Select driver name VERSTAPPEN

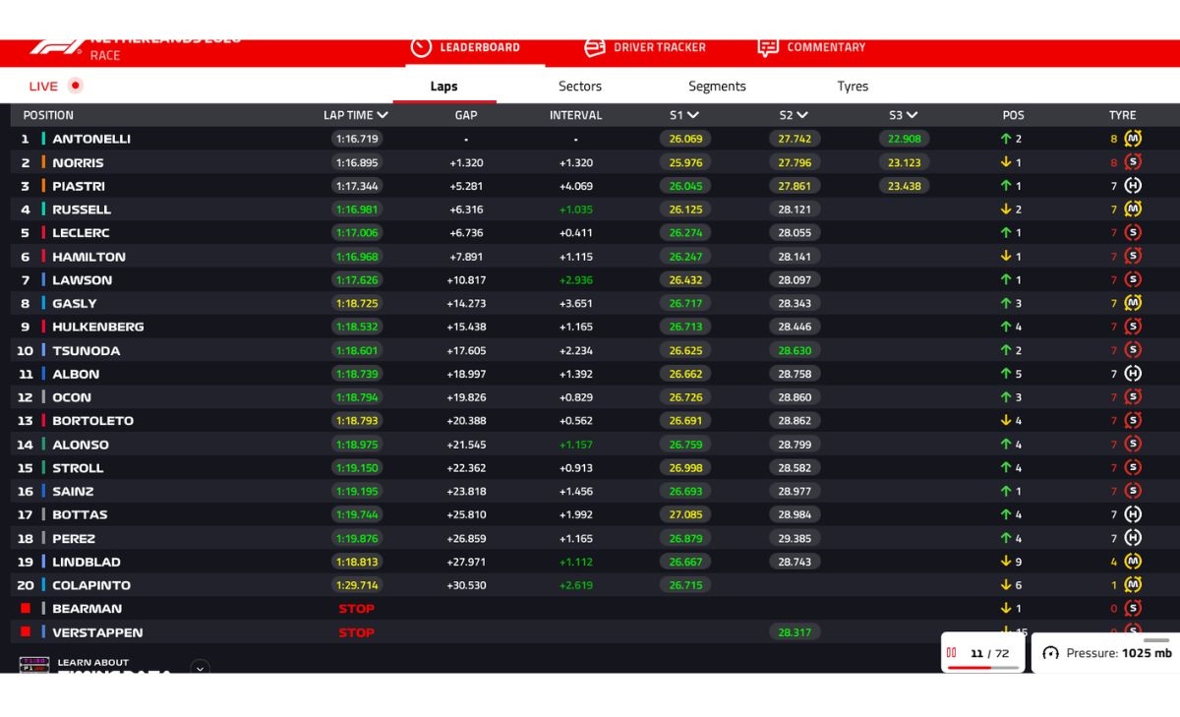[97, 632]
